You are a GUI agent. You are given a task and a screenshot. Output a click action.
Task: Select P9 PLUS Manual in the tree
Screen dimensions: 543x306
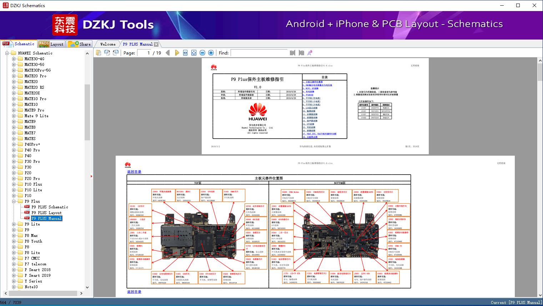point(46,218)
